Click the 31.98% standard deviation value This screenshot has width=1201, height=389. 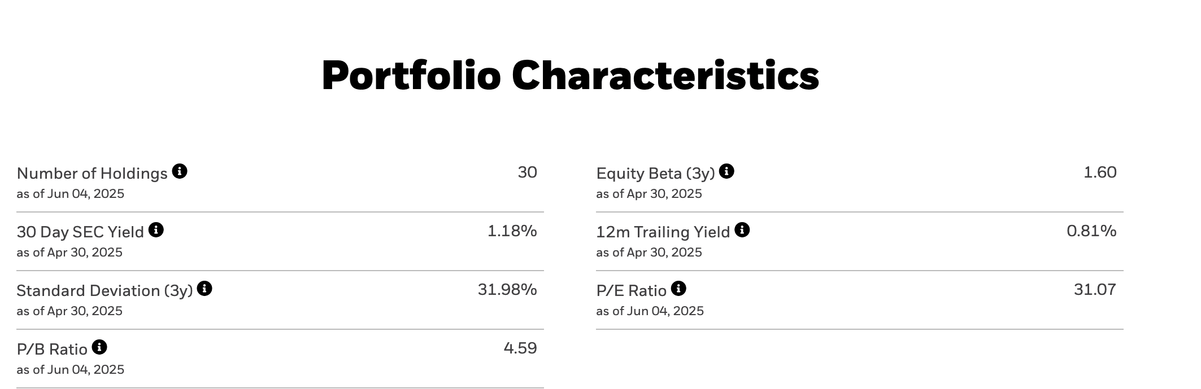click(507, 289)
